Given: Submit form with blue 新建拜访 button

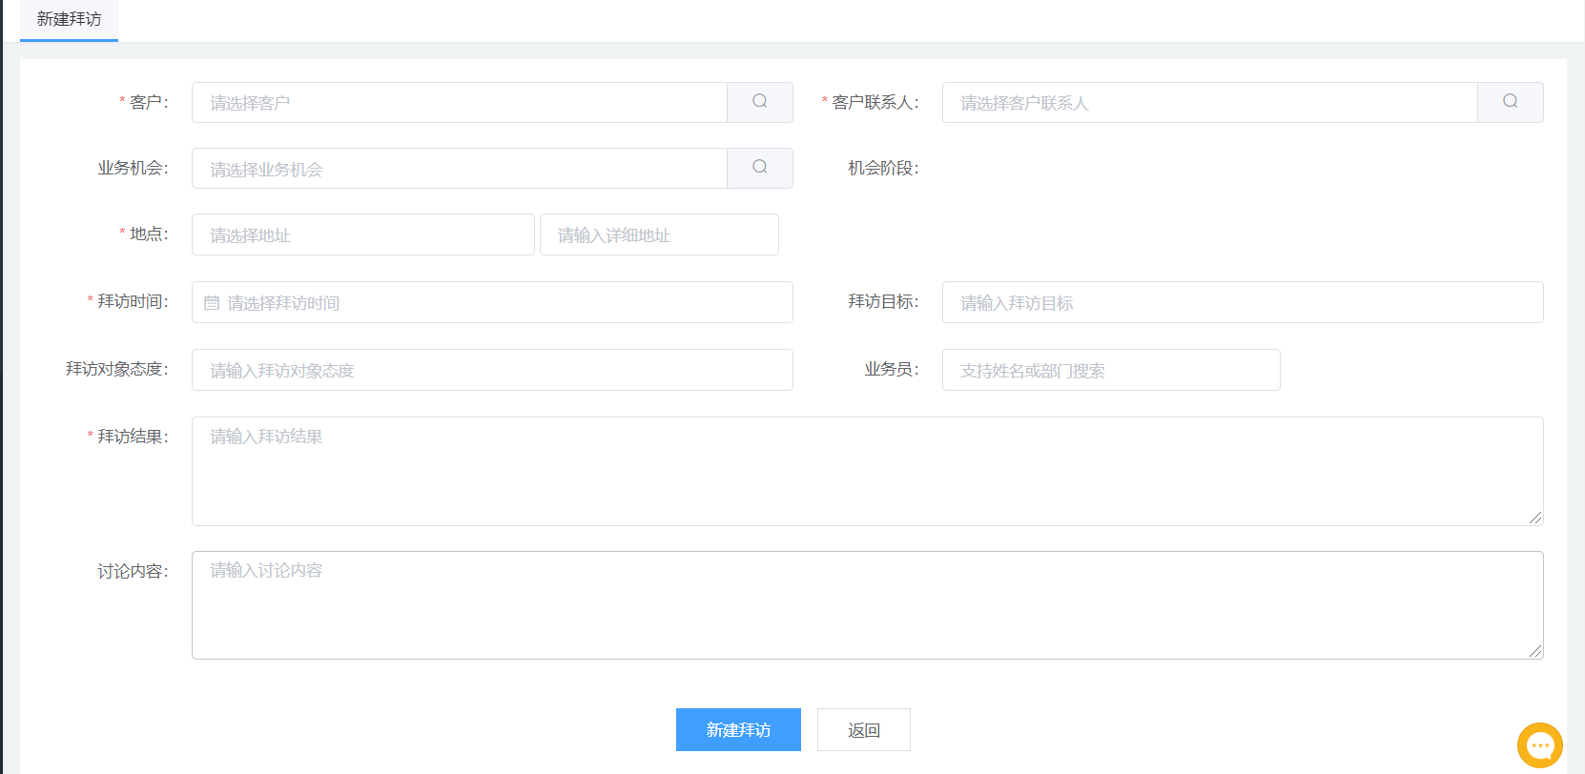Looking at the screenshot, I should pyautogui.click(x=738, y=730).
